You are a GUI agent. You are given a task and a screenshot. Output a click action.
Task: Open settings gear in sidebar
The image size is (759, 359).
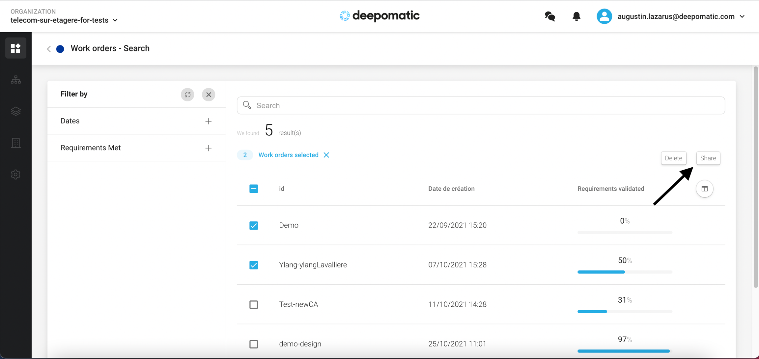pos(15,174)
